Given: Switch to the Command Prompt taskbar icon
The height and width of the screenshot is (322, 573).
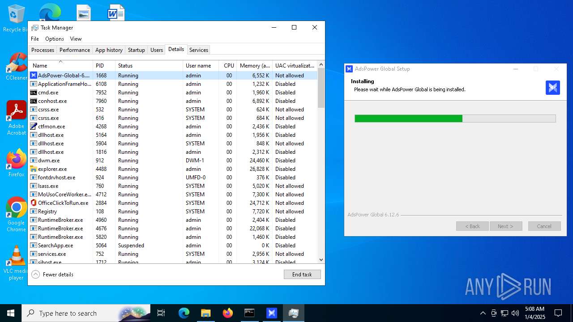Looking at the screenshot, I should click(249, 313).
